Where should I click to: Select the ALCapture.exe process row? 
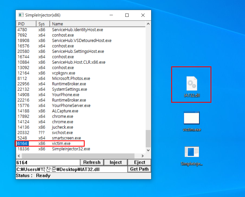coord(81,111)
